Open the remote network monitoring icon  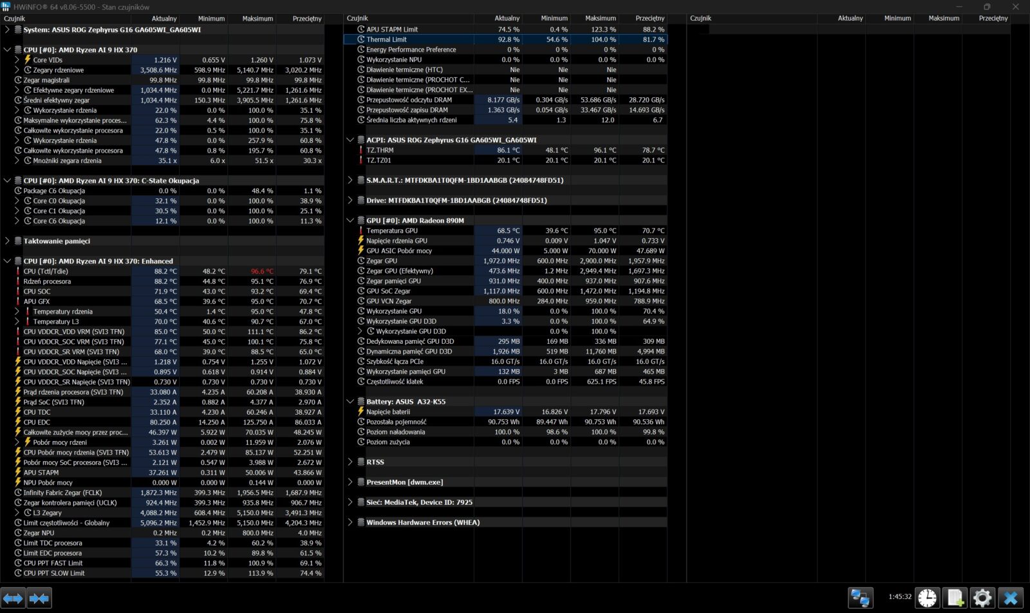coord(859,598)
